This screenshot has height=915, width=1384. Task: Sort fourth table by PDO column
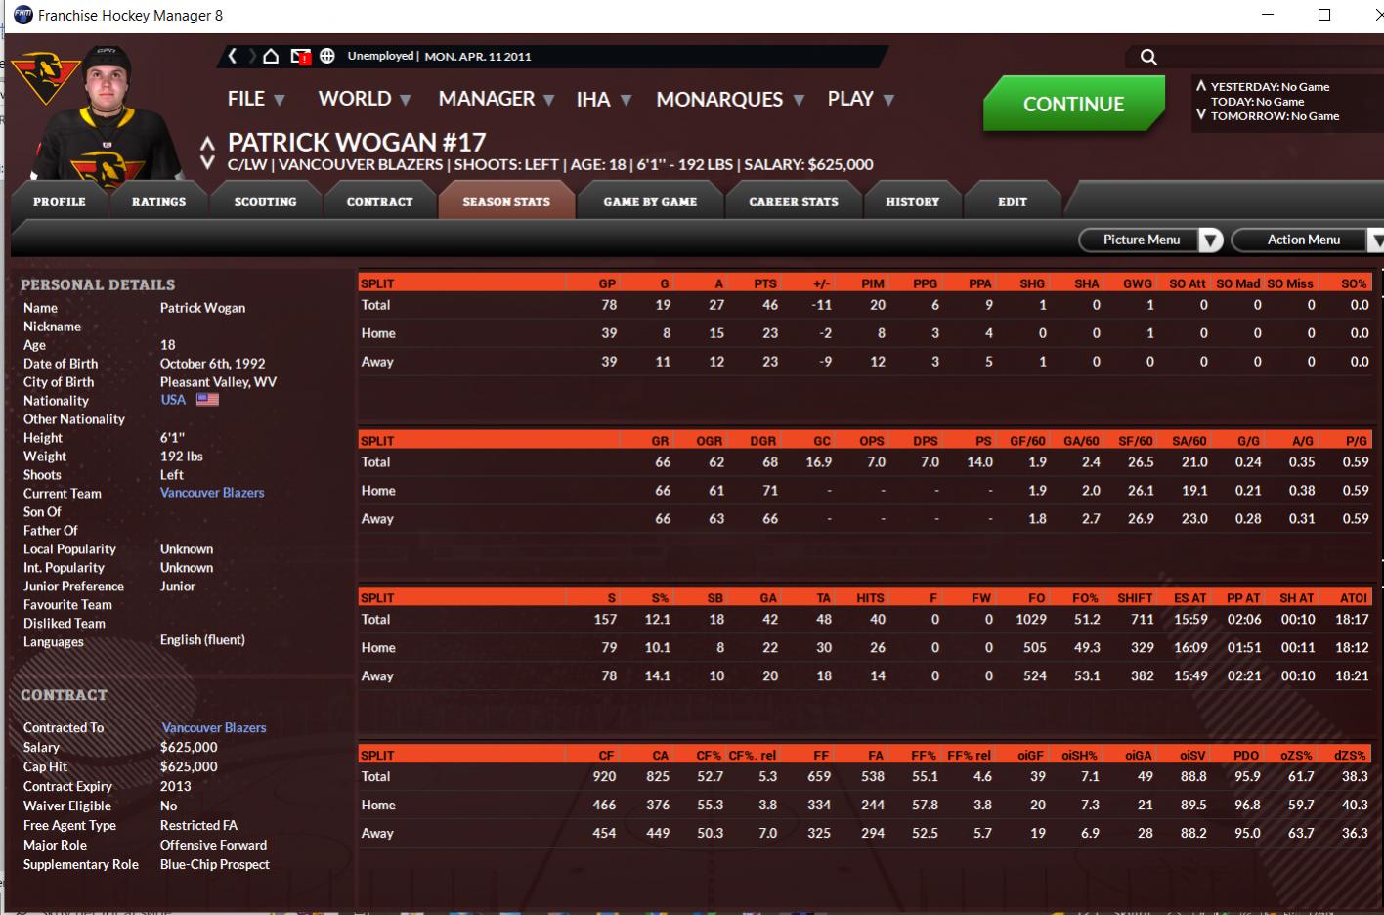point(1246,756)
